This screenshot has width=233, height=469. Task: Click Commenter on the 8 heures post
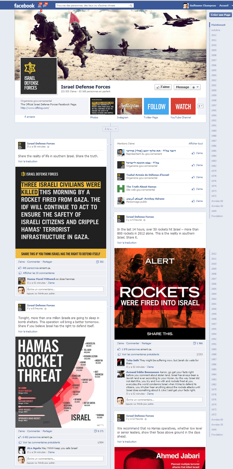(x=34, y=431)
